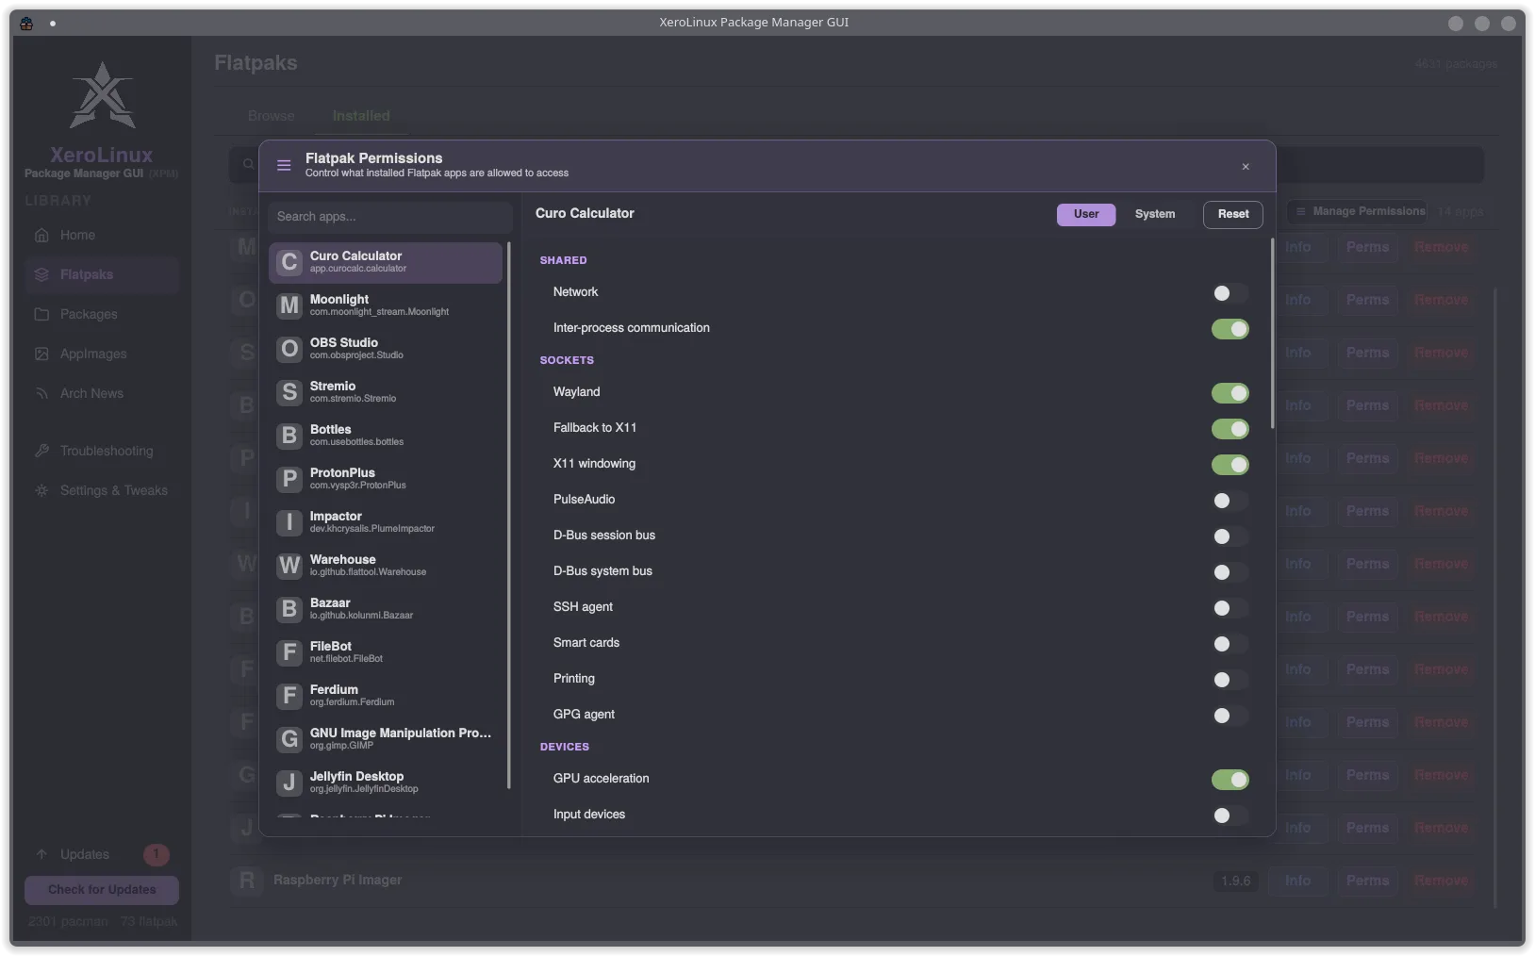
Task: Turn on the PulseAudio toggle
Action: pos(1230,501)
